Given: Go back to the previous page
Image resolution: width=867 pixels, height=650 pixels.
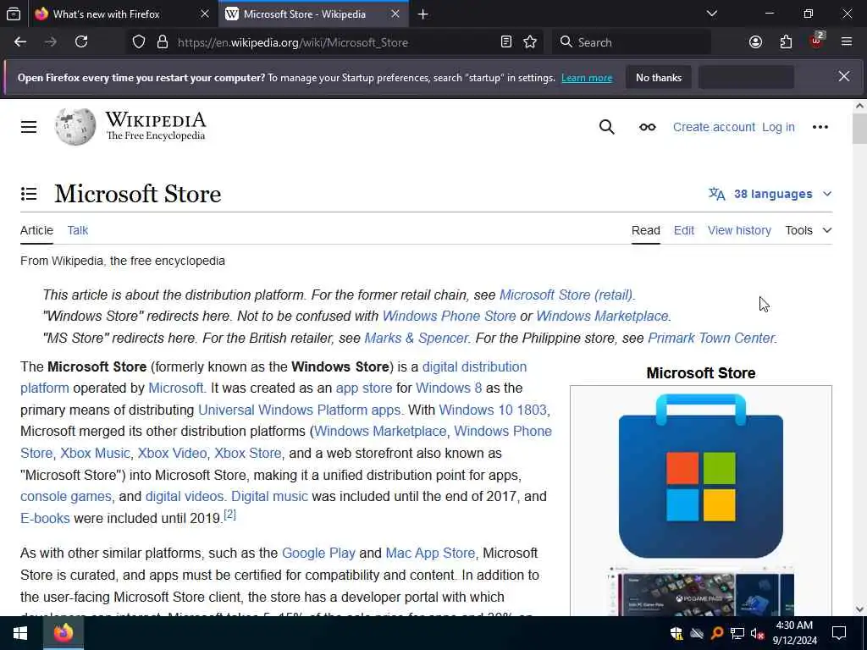Looking at the screenshot, I should tap(20, 42).
